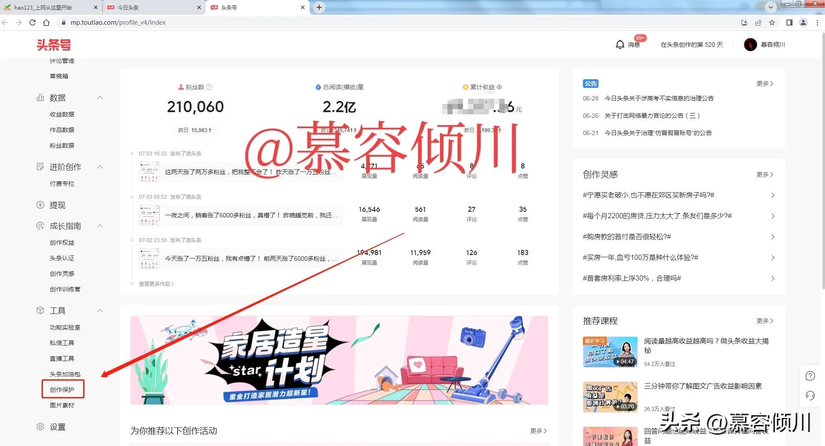
Task: Open the floating help question-mark icon
Action: click(x=810, y=376)
